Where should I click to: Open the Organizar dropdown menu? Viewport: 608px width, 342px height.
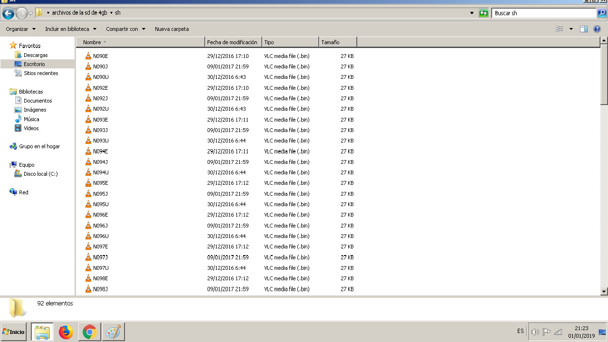[x=20, y=29]
